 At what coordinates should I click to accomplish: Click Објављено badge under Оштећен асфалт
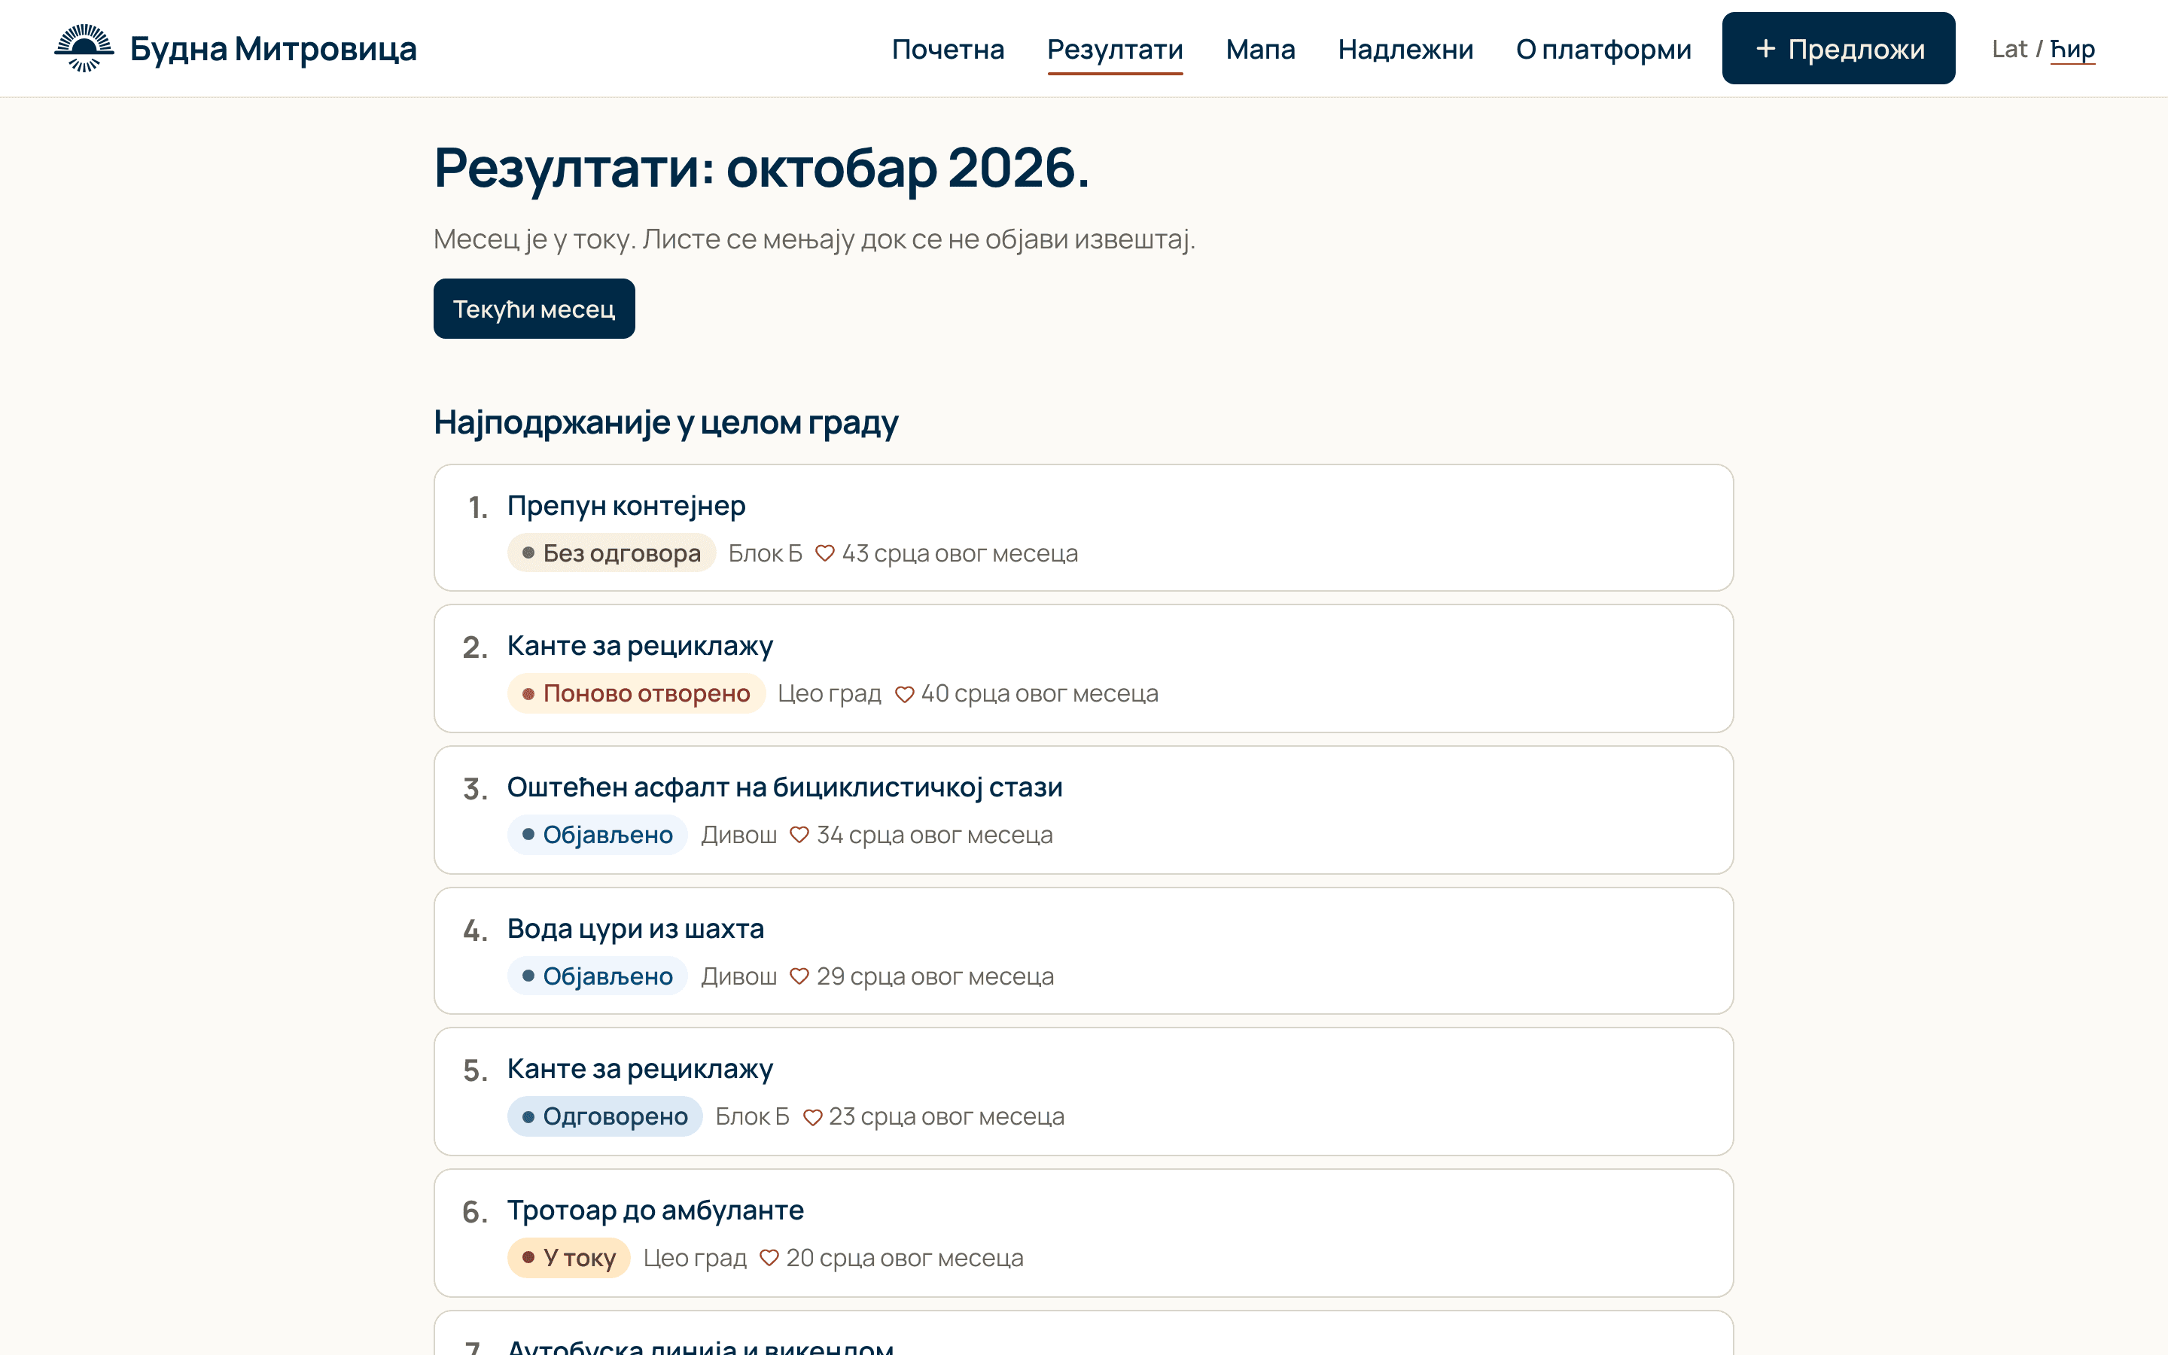coord(598,836)
